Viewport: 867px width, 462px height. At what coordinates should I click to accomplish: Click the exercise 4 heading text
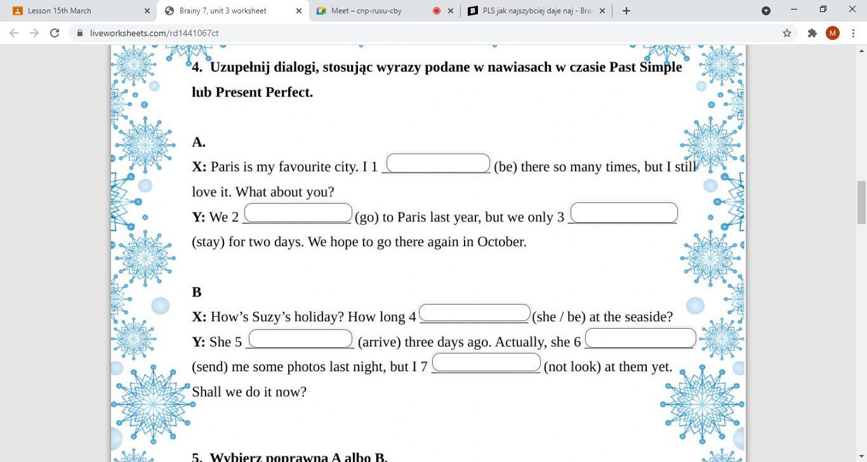click(x=437, y=79)
